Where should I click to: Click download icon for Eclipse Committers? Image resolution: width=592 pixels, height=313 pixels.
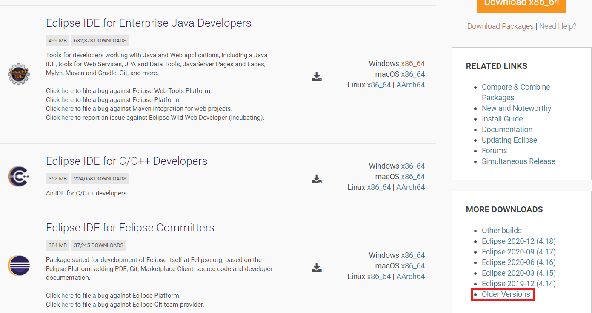316,268
